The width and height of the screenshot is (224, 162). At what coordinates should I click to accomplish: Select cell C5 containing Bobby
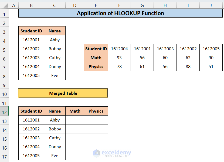[55, 49]
